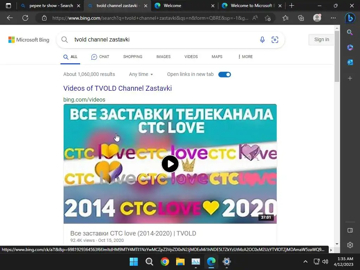360x270 pixels.
Task: View site information via the lock icon
Action: pos(44,18)
